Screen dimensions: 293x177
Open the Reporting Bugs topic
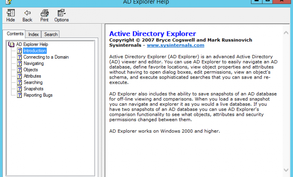click(38, 95)
